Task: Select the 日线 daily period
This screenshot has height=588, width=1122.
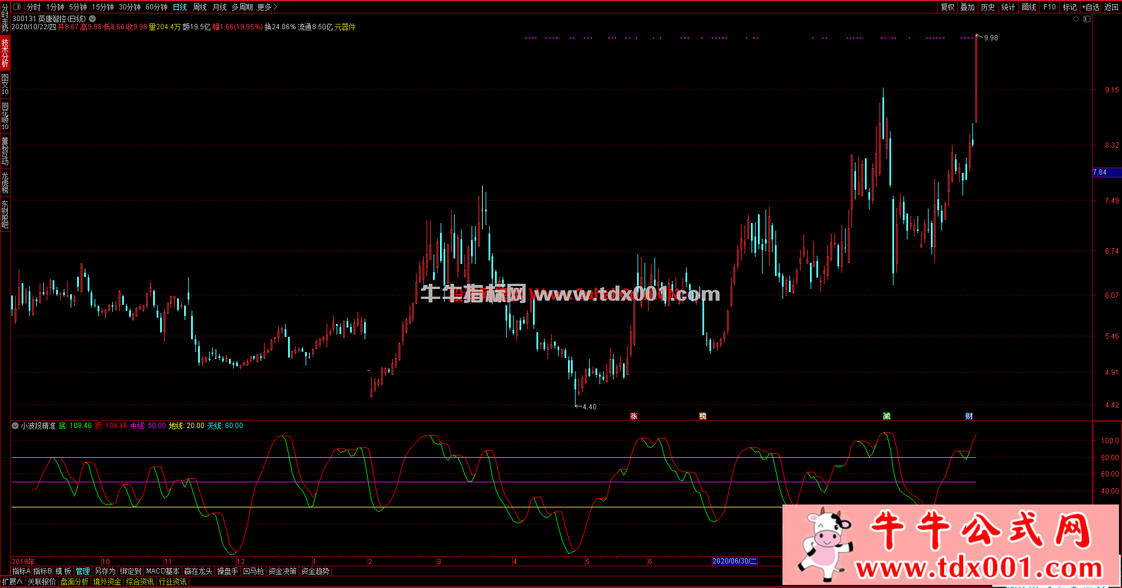Action: [180, 7]
